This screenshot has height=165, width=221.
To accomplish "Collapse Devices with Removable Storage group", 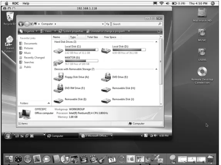I will click(156, 69).
